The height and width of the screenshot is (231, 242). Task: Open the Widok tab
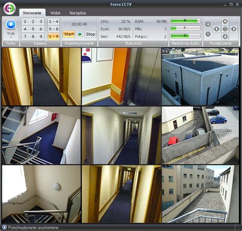coord(56,13)
